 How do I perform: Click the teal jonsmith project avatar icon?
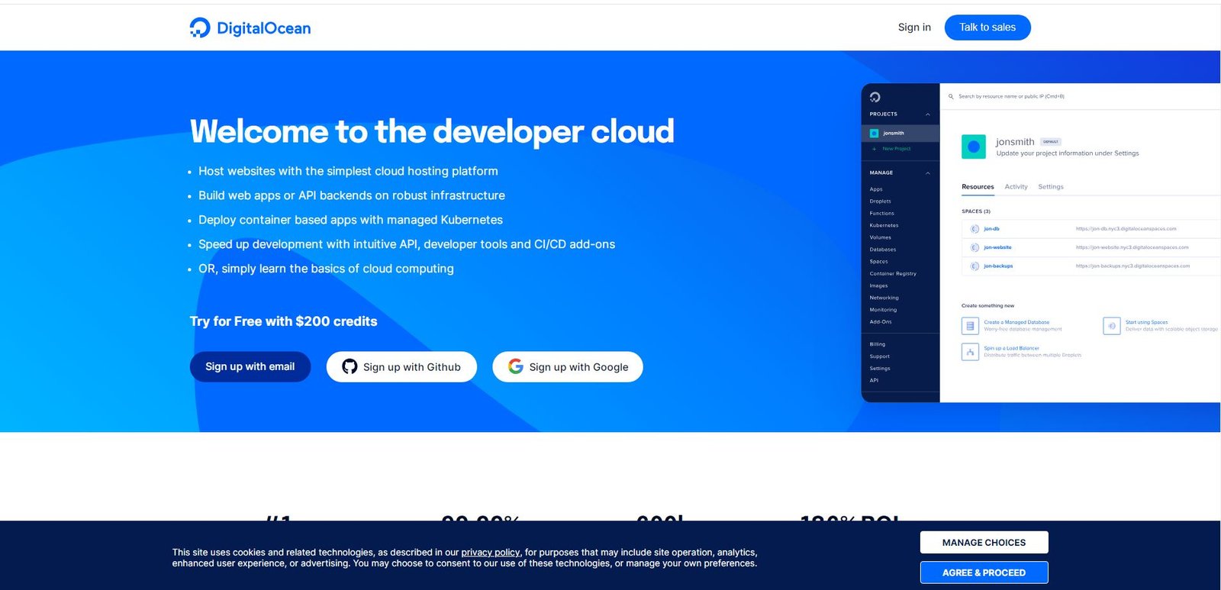click(x=974, y=147)
